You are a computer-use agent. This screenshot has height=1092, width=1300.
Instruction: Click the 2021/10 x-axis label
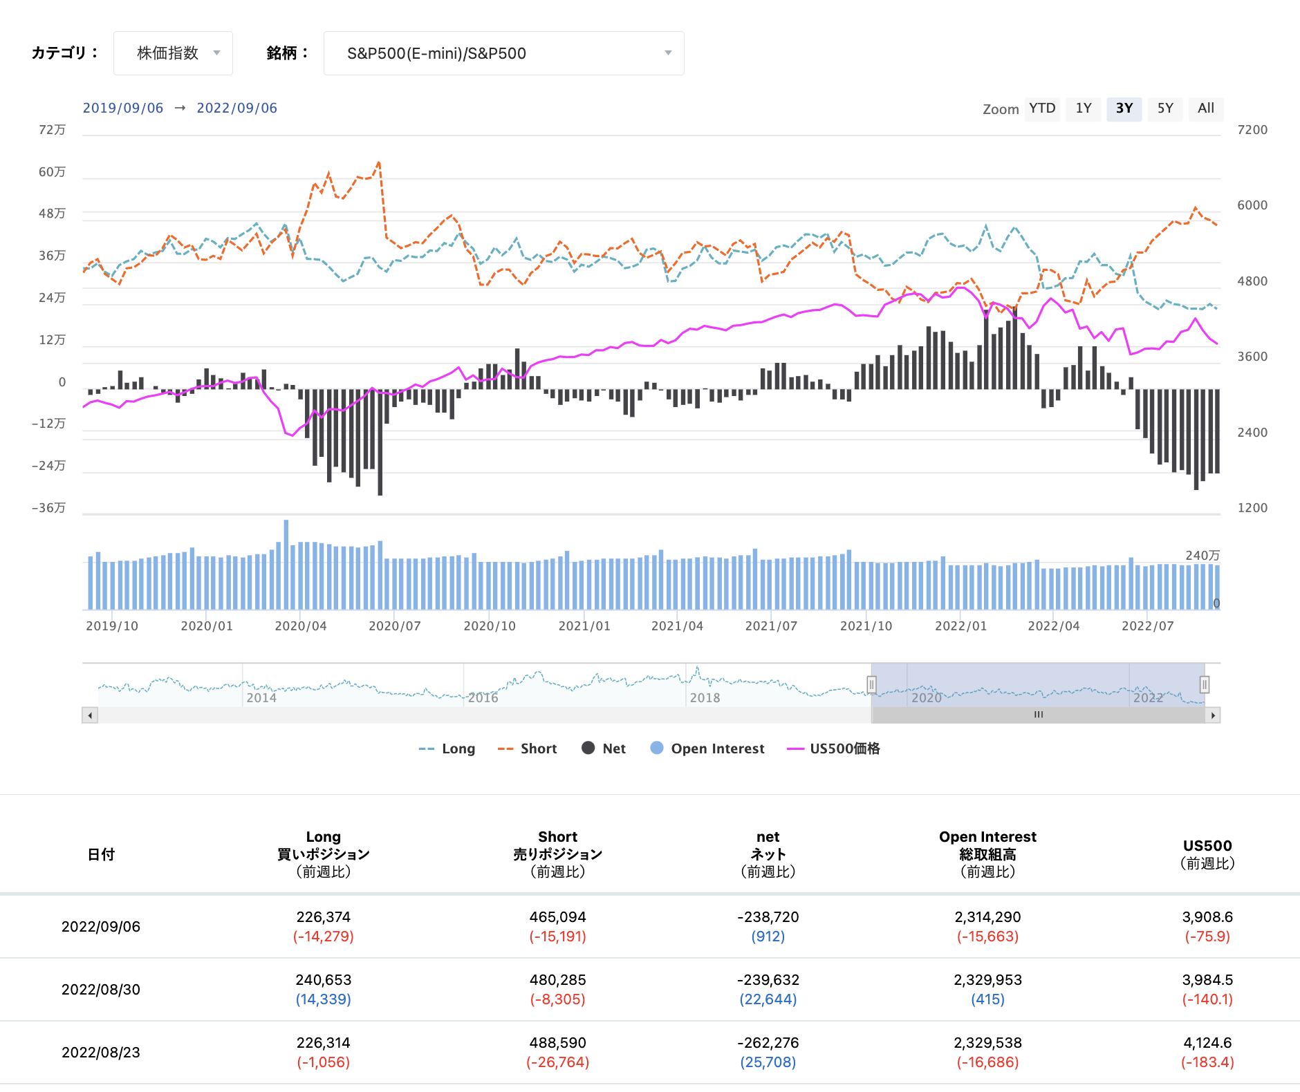click(x=866, y=626)
